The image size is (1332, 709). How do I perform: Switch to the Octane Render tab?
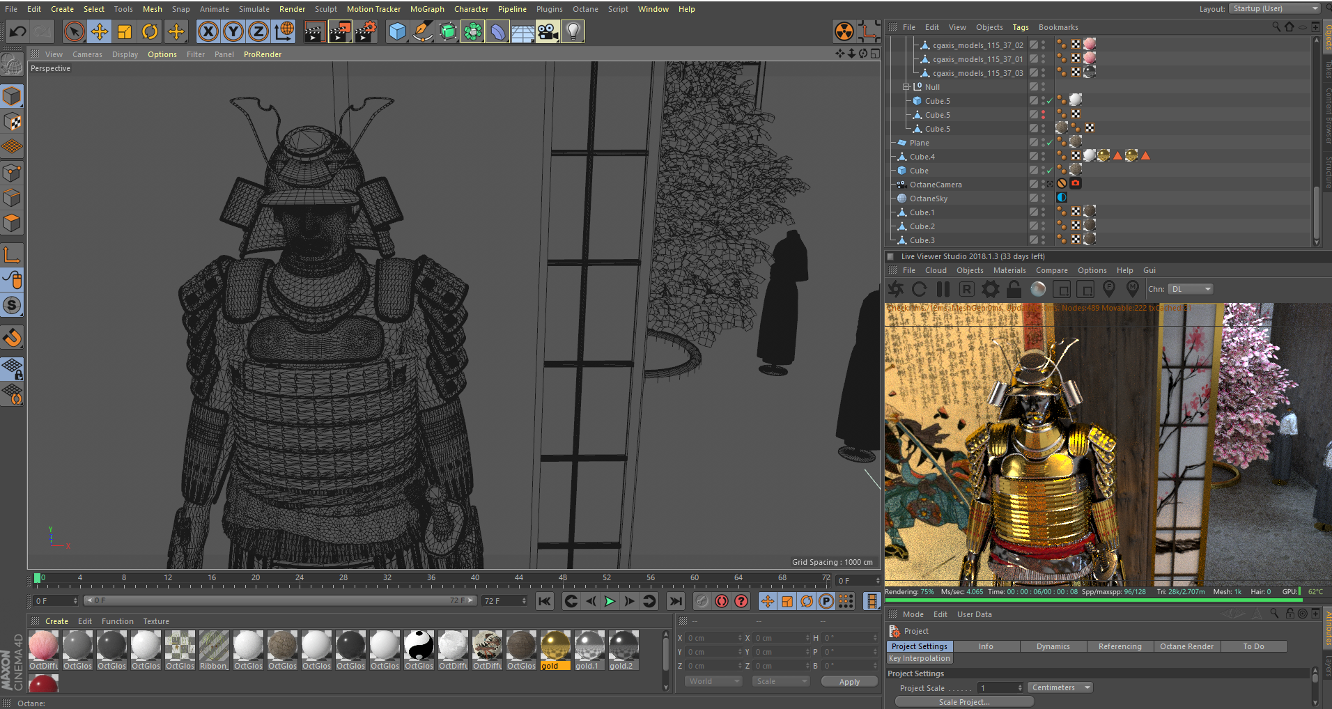pos(1186,646)
